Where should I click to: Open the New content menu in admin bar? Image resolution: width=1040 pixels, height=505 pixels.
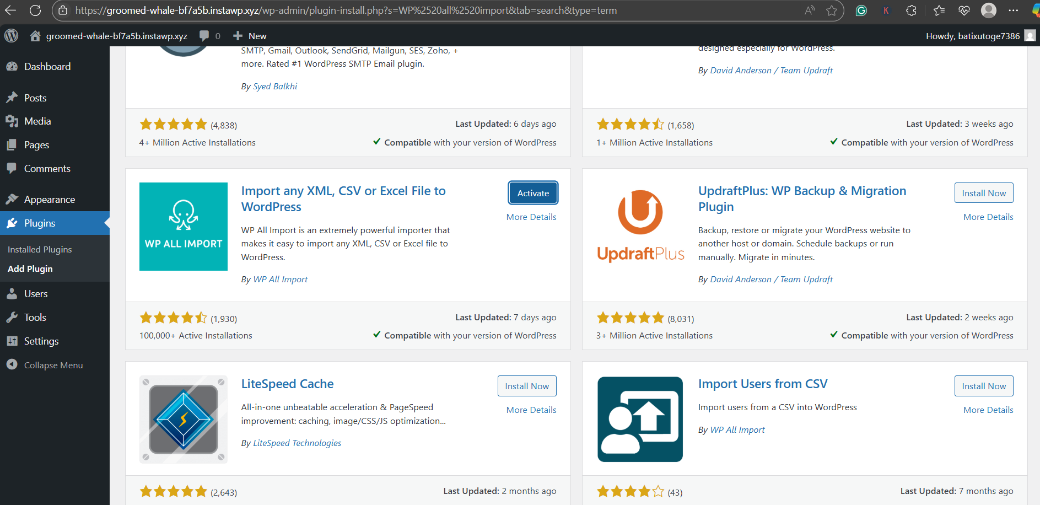pyautogui.click(x=250, y=36)
